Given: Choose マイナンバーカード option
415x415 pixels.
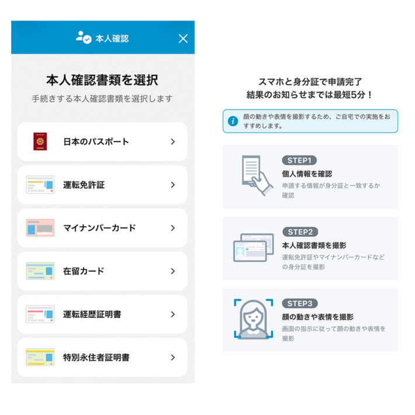Looking at the screenshot, I should pyautogui.click(x=102, y=228).
